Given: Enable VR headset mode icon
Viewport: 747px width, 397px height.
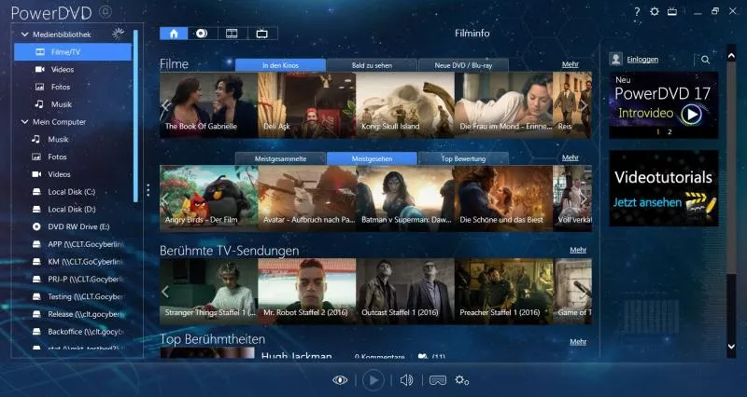Looking at the screenshot, I should pyautogui.click(x=438, y=380).
